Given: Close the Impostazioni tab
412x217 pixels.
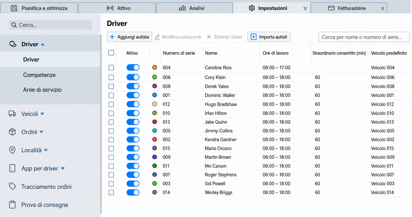Looking at the screenshot, I should tap(305, 9).
